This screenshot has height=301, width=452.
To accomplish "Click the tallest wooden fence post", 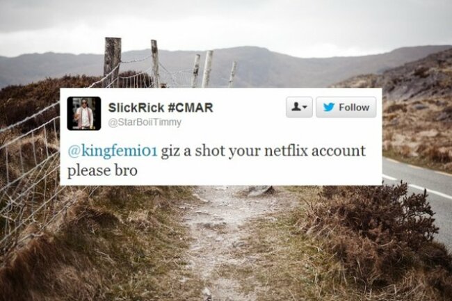I will point(112,62).
